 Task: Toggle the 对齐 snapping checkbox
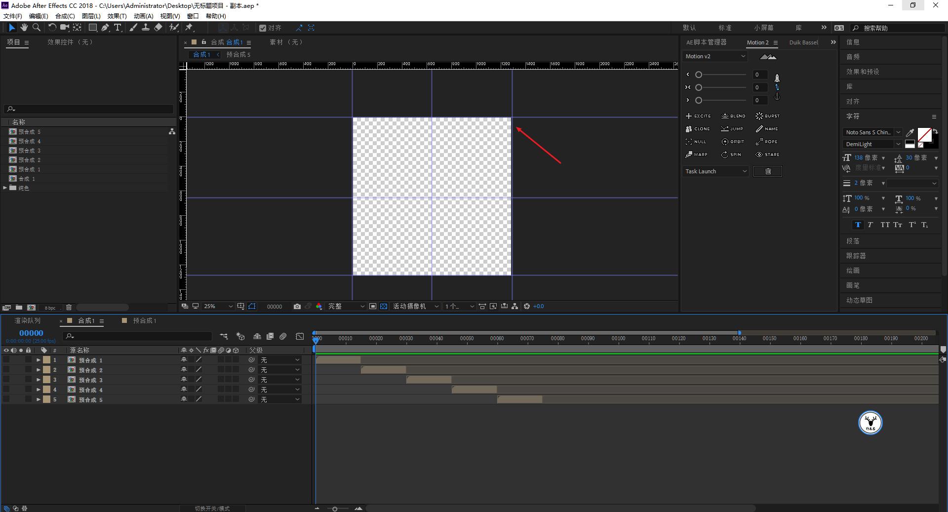click(x=263, y=28)
